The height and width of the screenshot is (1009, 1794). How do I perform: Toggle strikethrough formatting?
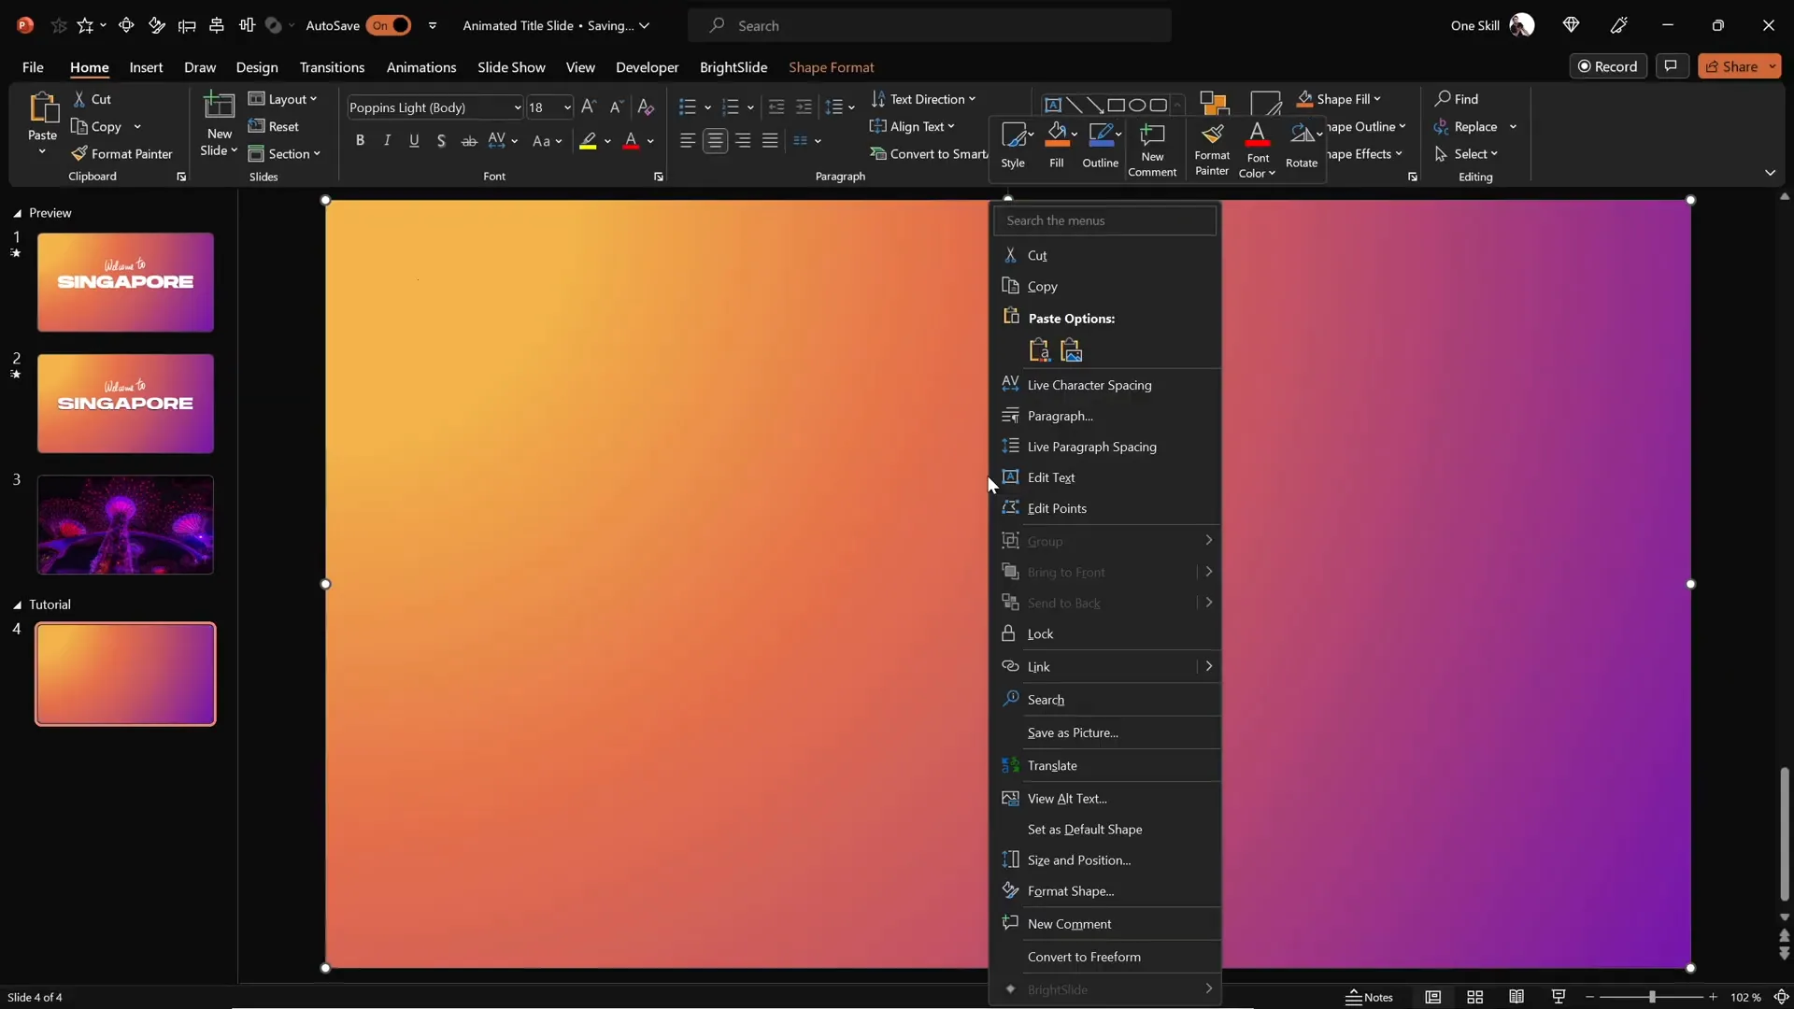point(469,140)
